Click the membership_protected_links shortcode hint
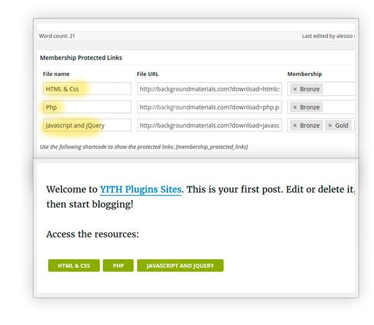 coord(144,147)
